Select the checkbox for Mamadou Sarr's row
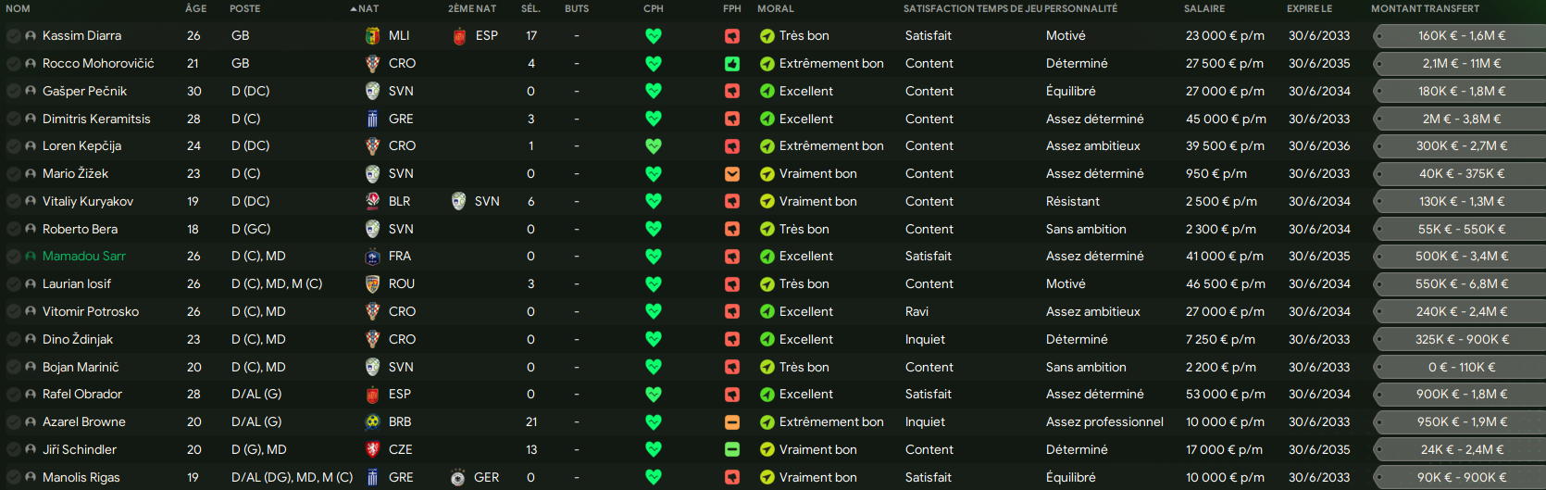The height and width of the screenshot is (490, 1546). tap(13, 257)
